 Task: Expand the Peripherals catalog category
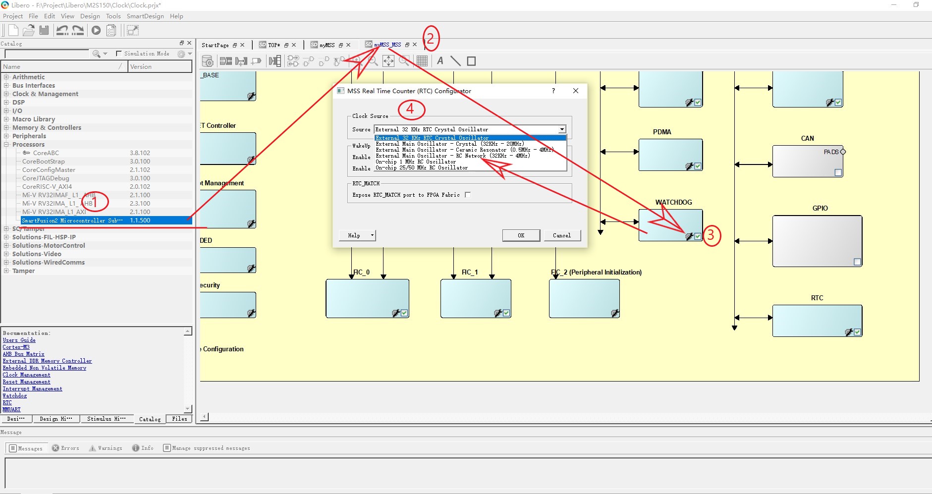5,136
